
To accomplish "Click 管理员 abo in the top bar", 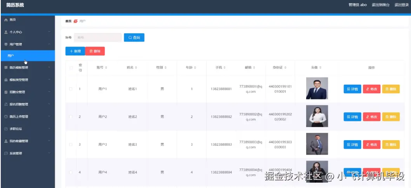I will click(357, 5).
